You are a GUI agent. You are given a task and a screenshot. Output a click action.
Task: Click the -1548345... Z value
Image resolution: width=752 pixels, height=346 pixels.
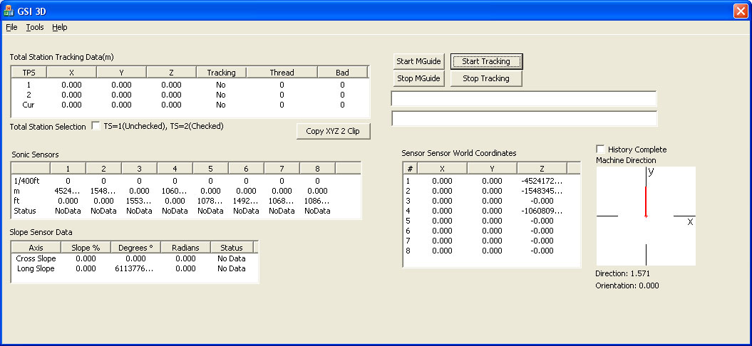542,191
